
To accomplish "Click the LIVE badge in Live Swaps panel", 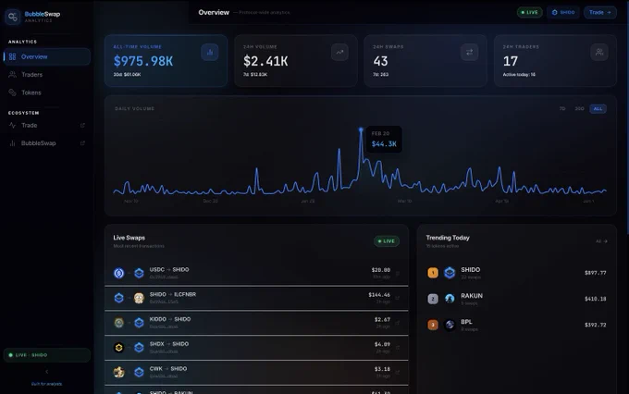I will pyautogui.click(x=387, y=241).
